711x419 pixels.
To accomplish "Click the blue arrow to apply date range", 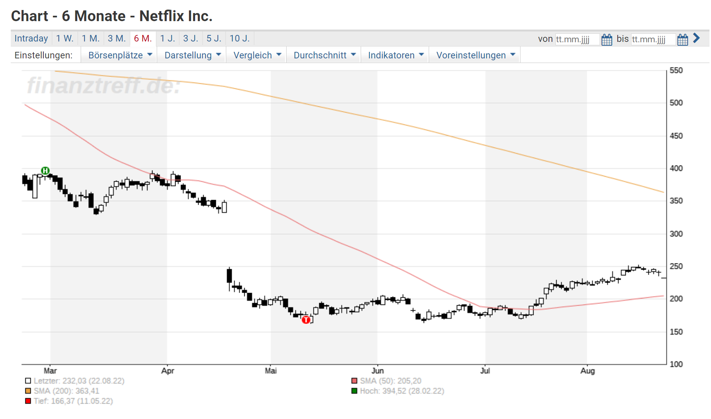I will pos(696,38).
